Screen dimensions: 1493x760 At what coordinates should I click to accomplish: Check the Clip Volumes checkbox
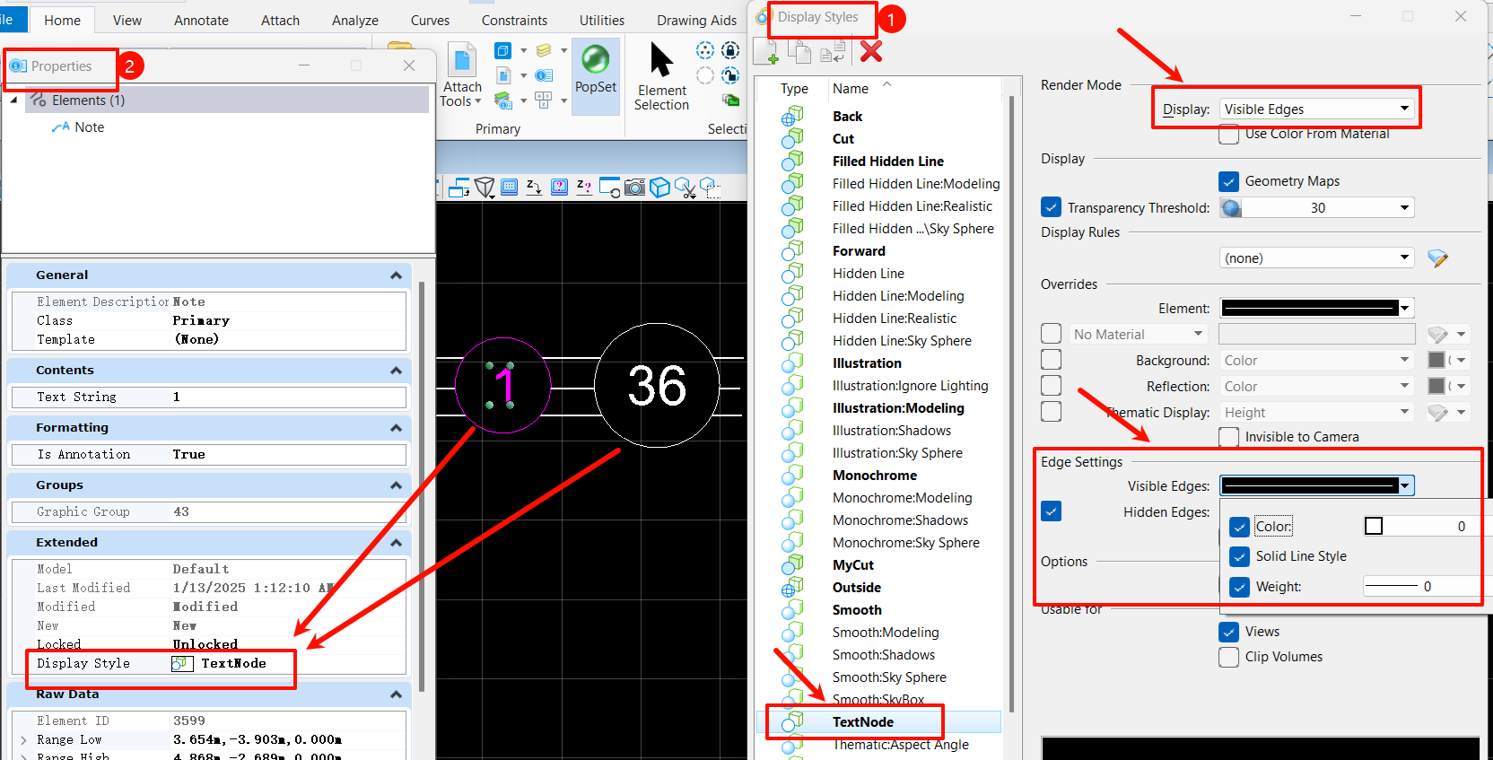pos(1229,657)
